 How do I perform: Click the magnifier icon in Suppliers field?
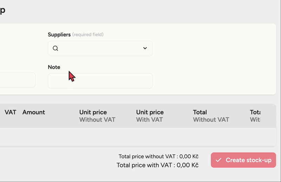[55, 48]
